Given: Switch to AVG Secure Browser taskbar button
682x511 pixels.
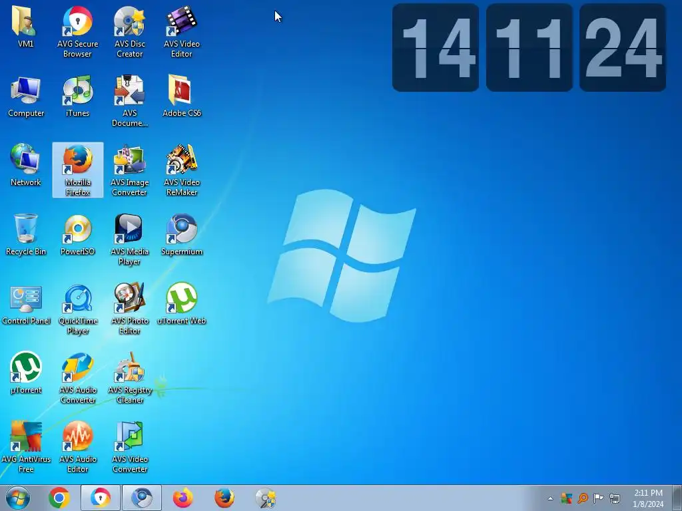Looking at the screenshot, I should click(x=101, y=498).
